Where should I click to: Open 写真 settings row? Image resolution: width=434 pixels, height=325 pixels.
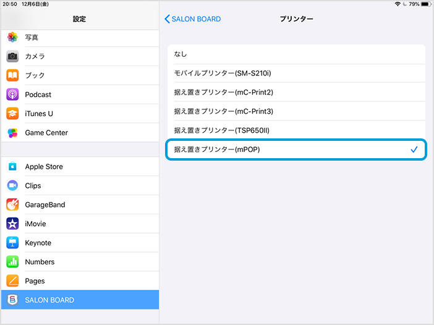coord(80,37)
